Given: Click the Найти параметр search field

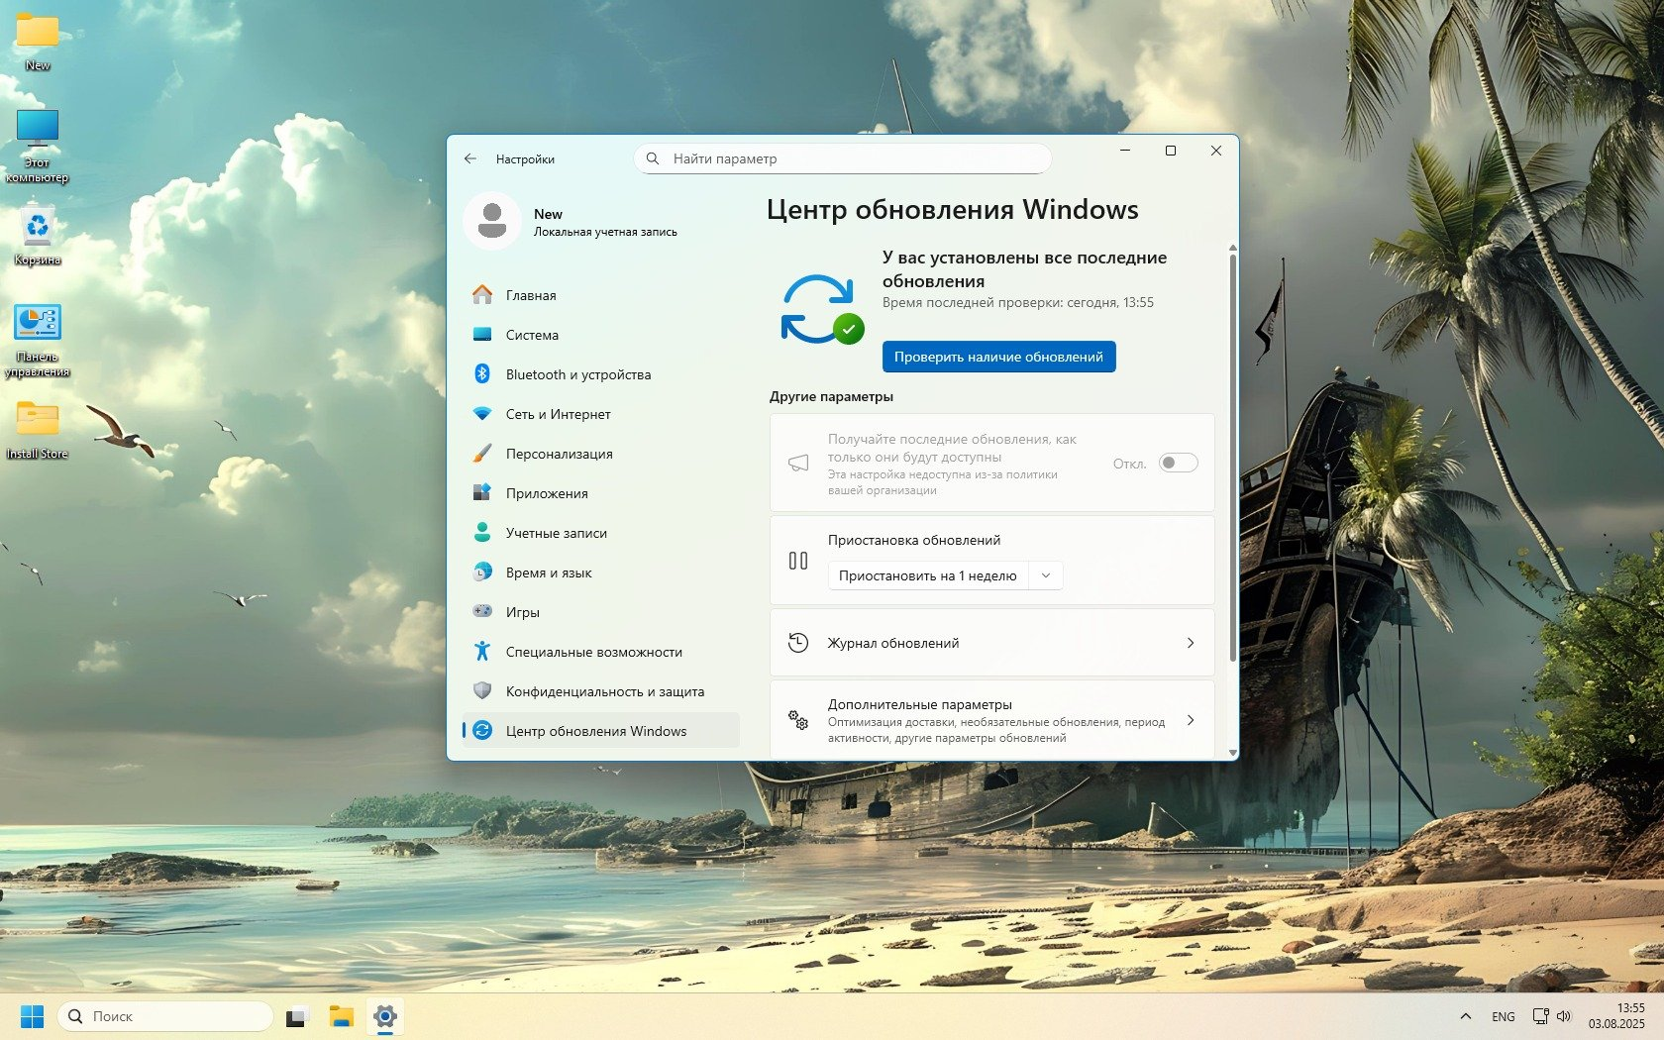Looking at the screenshot, I should click(842, 158).
